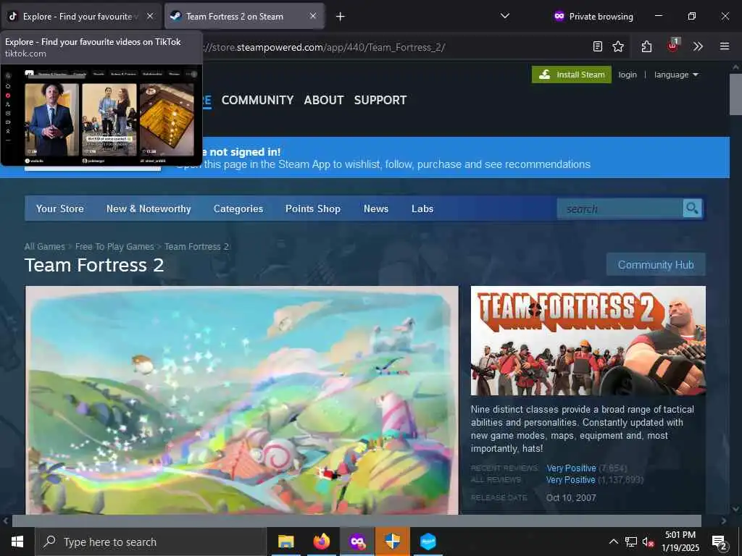Image resolution: width=742 pixels, height=556 pixels.
Task: Click the browser address bar URL
Action: pyautogui.click(x=324, y=47)
